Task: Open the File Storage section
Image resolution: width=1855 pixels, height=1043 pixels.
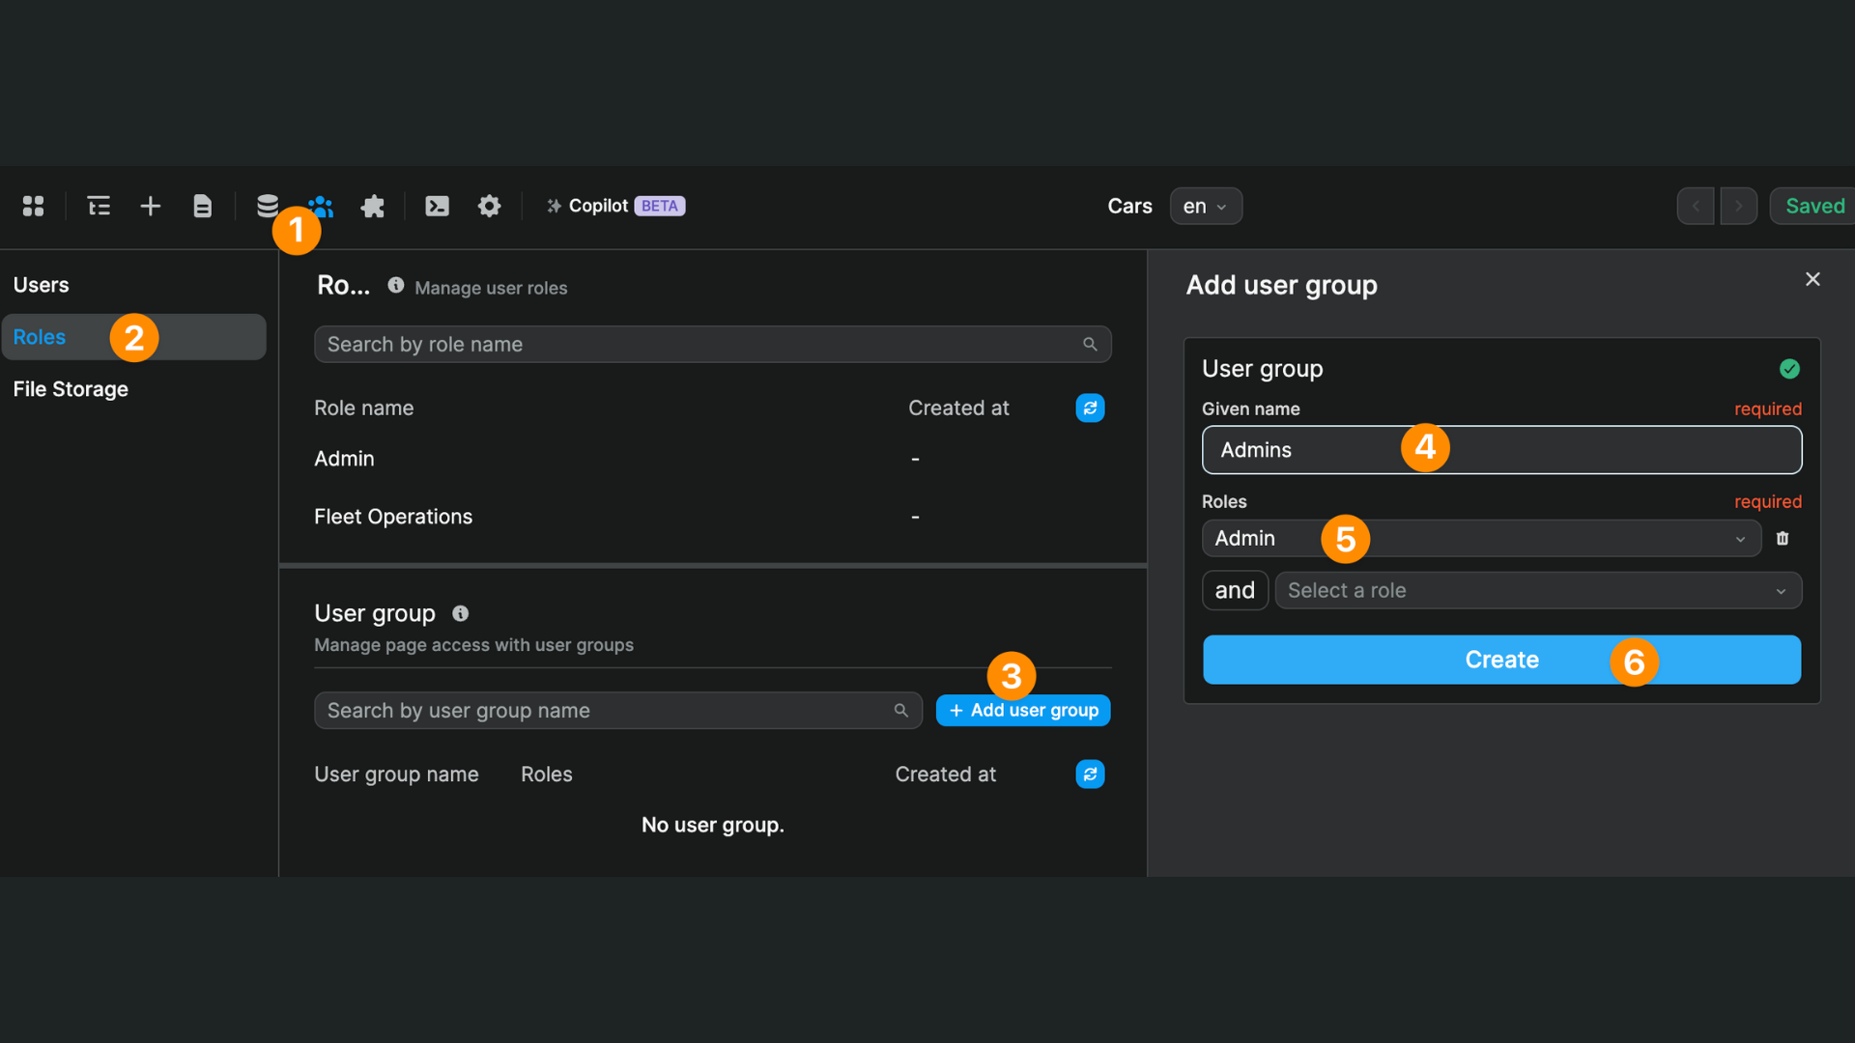Action: (71, 389)
